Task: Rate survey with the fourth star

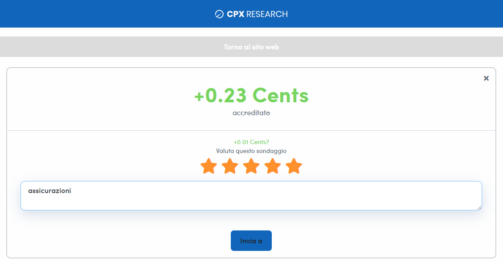Action: [x=273, y=166]
